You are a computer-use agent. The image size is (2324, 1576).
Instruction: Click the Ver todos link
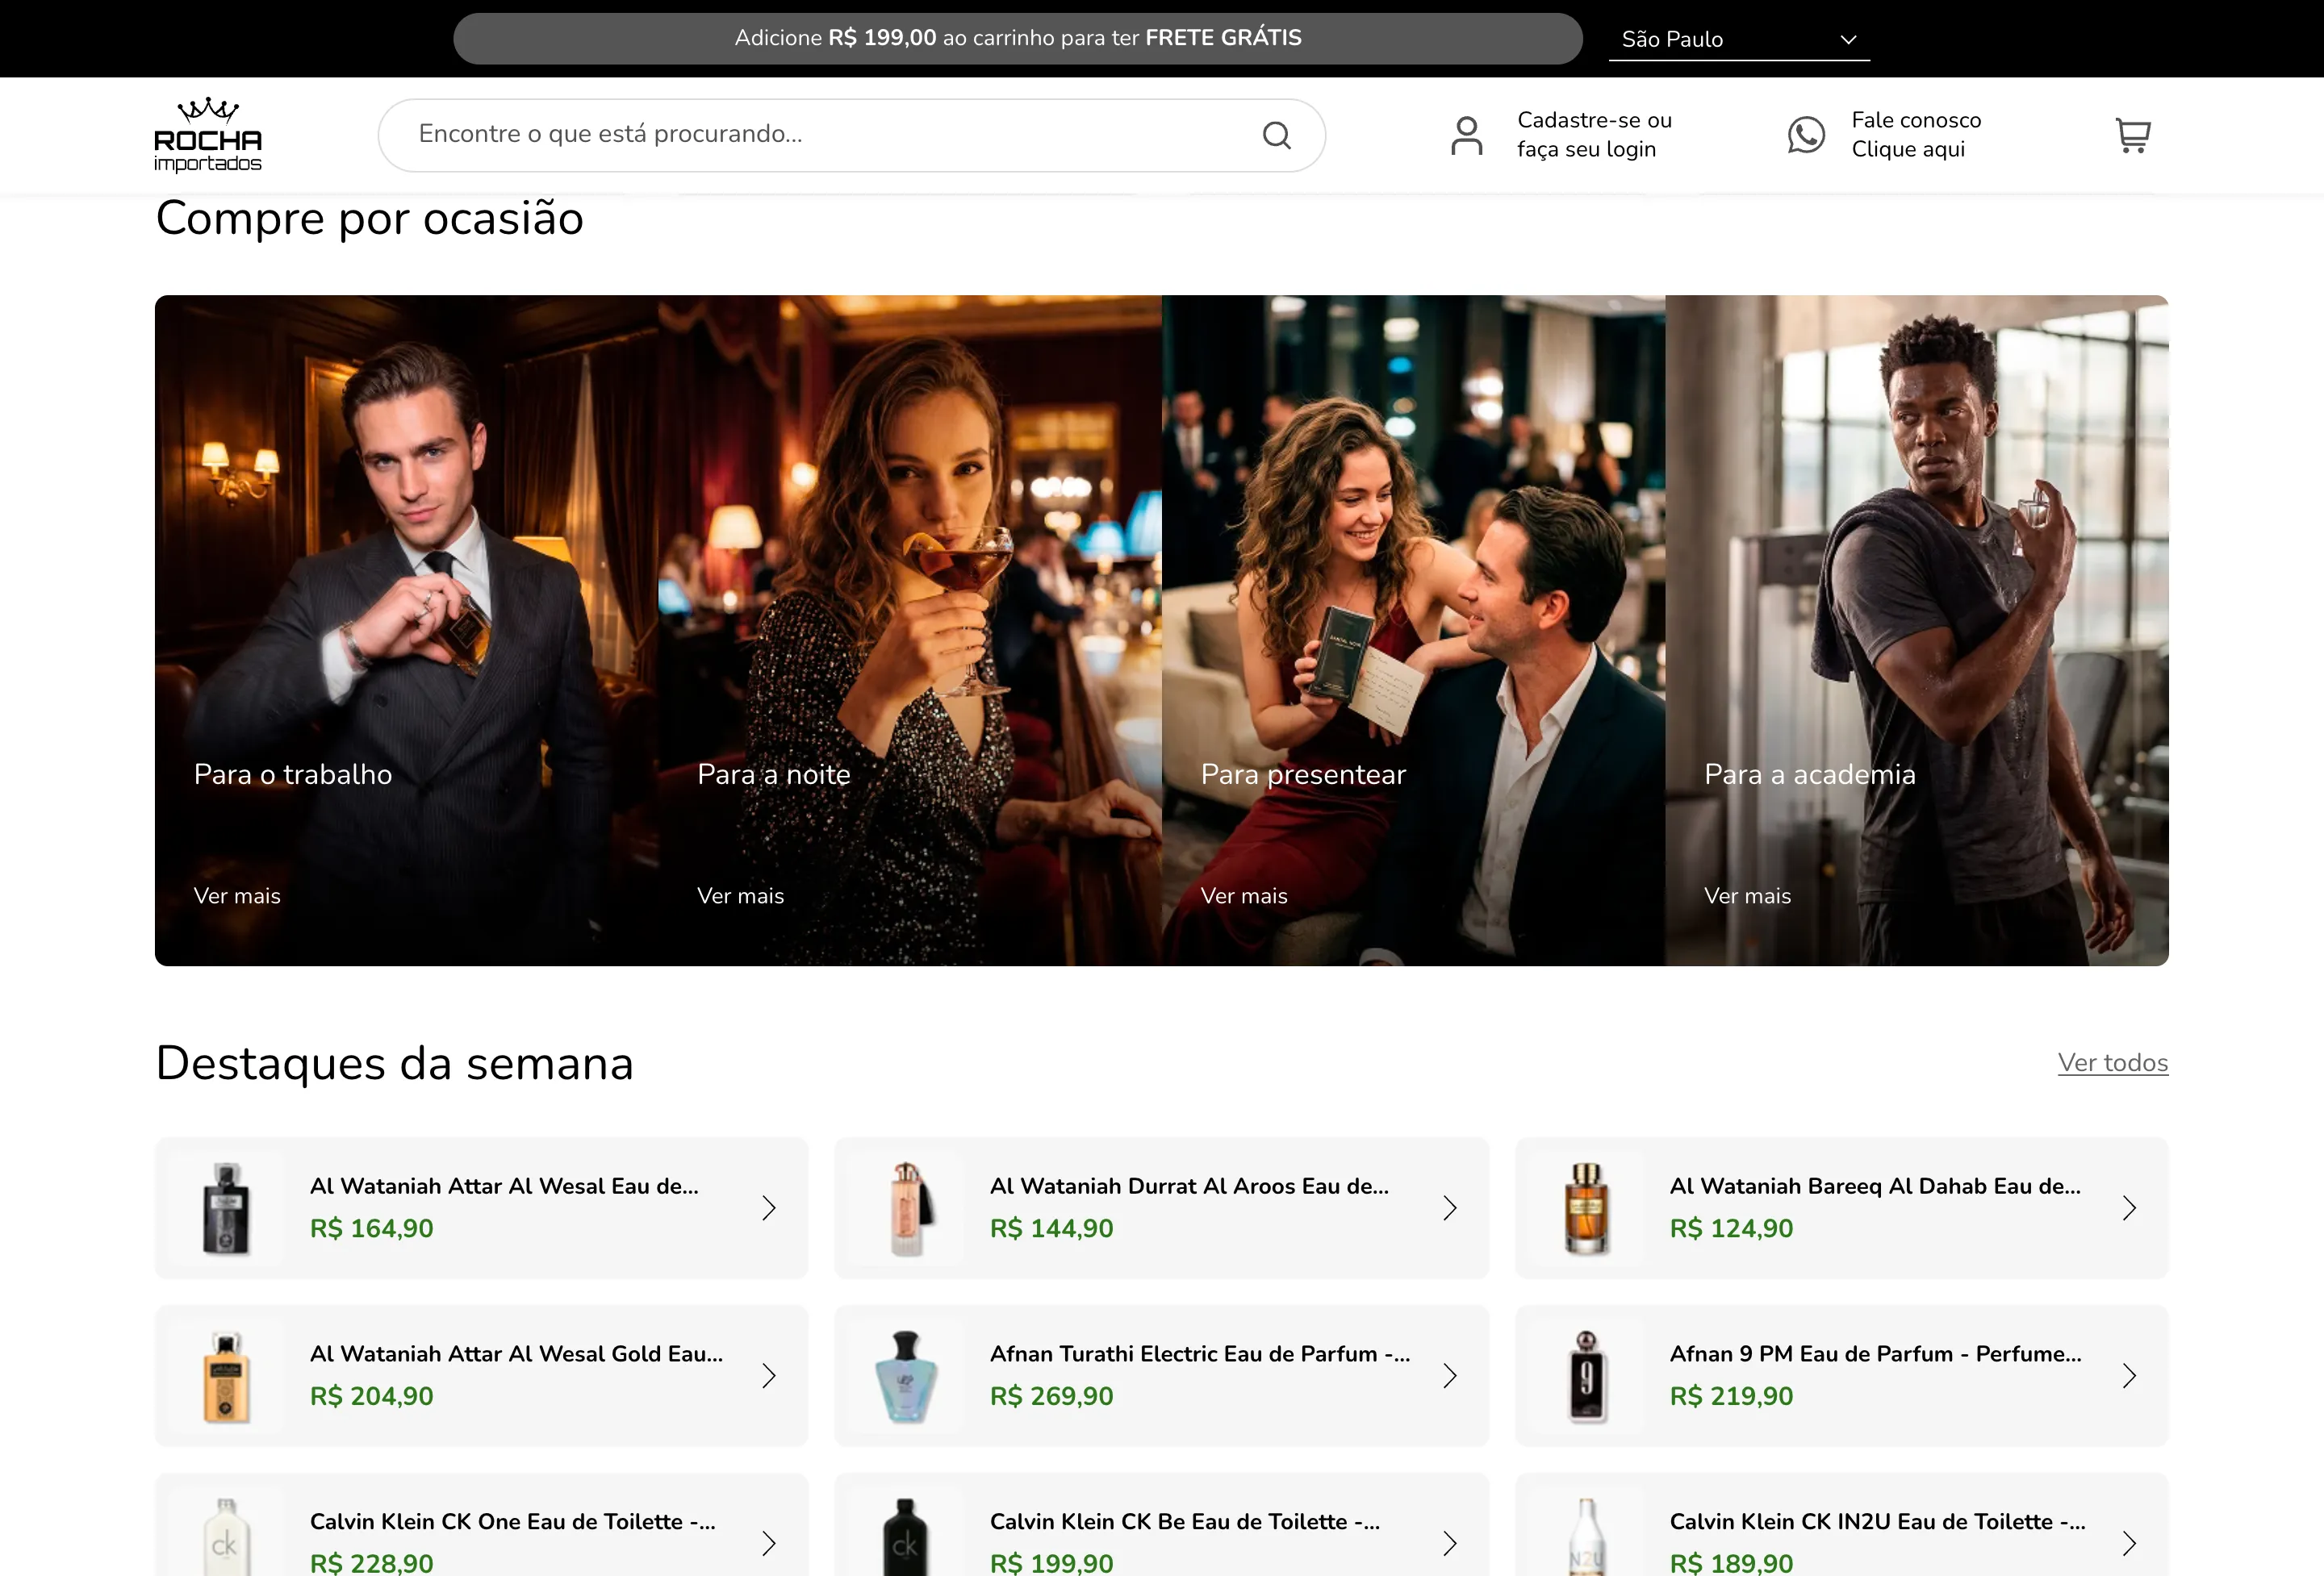(x=2112, y=1062)
